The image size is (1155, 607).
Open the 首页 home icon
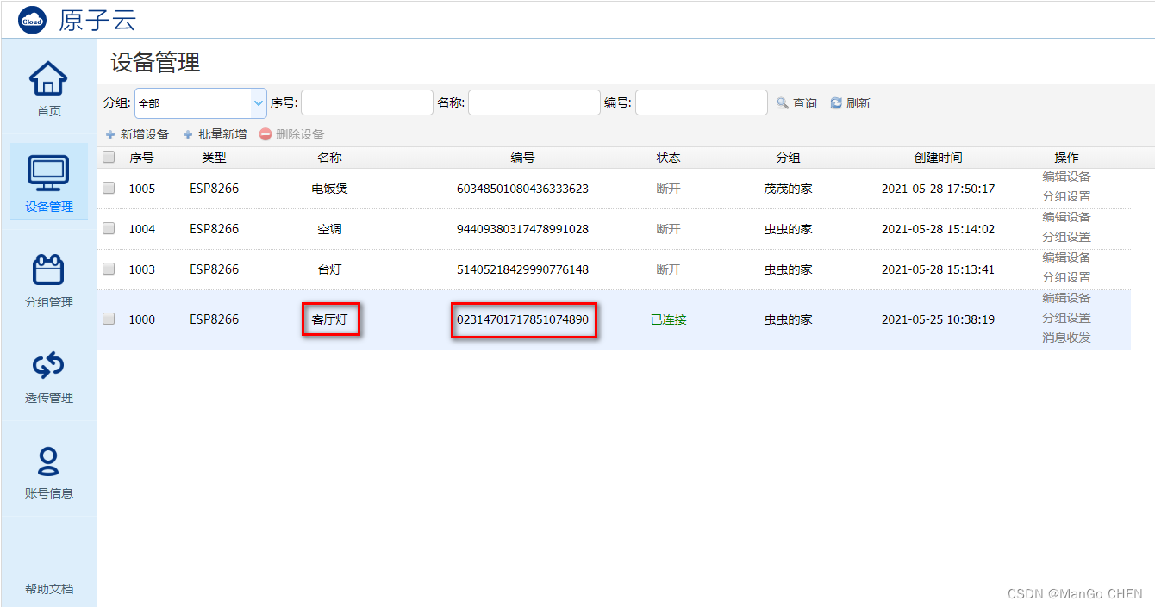[x=48, y=79]
